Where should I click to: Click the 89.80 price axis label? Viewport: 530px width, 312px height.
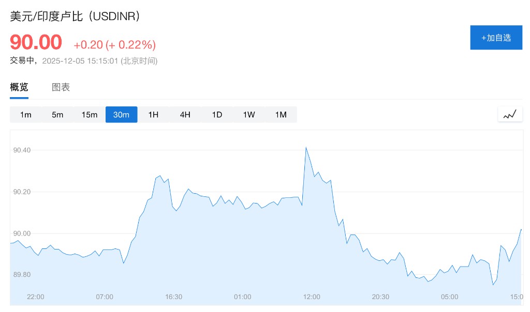coord(22,274)
